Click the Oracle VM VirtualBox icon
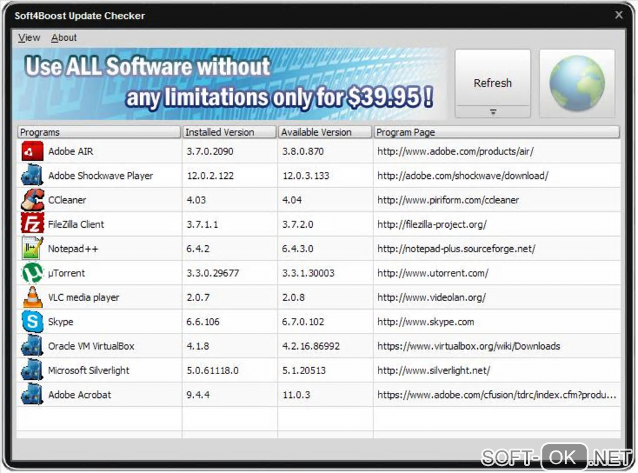This screenshot has width=638, height=473. tap(32, 345)
